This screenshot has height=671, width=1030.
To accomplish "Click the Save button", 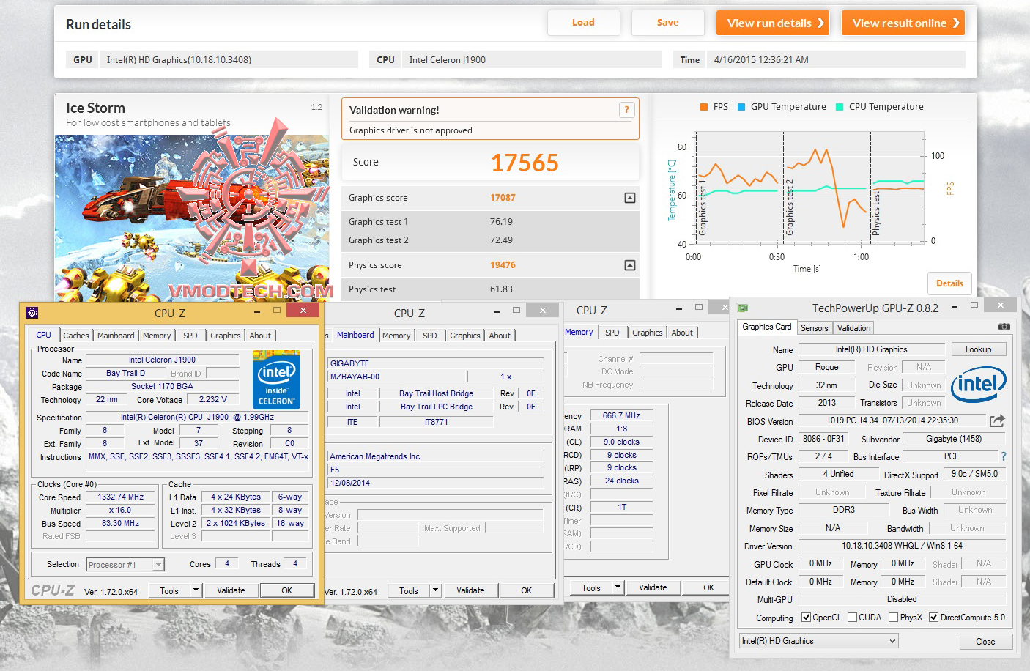I will point(667,23).
